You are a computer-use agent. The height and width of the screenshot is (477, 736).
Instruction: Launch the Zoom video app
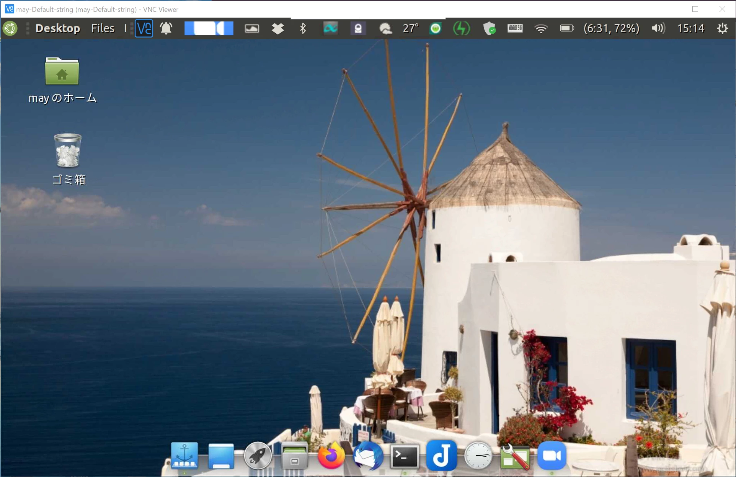click(552, 456)
